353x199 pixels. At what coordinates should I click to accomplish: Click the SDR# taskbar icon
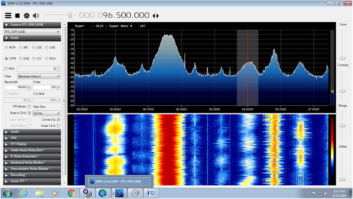(119, 193)
